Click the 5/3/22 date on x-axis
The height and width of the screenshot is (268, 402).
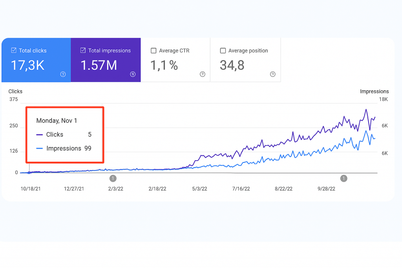point(199,189)
